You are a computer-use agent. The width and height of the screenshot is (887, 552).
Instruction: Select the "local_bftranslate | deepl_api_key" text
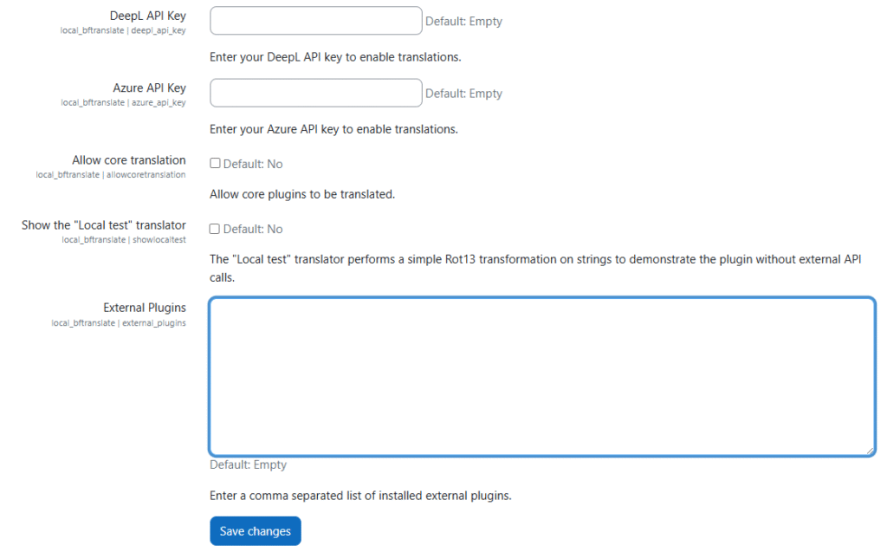click(123, 30)
